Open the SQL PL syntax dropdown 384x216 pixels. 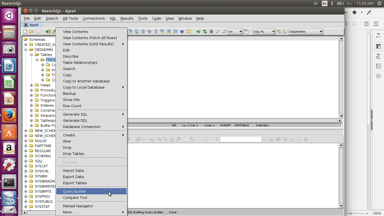pyautogui.click(x=264, y=32)
